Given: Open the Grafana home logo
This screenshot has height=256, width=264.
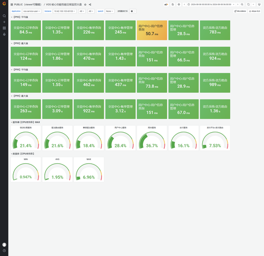Looking at the screenshot, I should (4, 4).
